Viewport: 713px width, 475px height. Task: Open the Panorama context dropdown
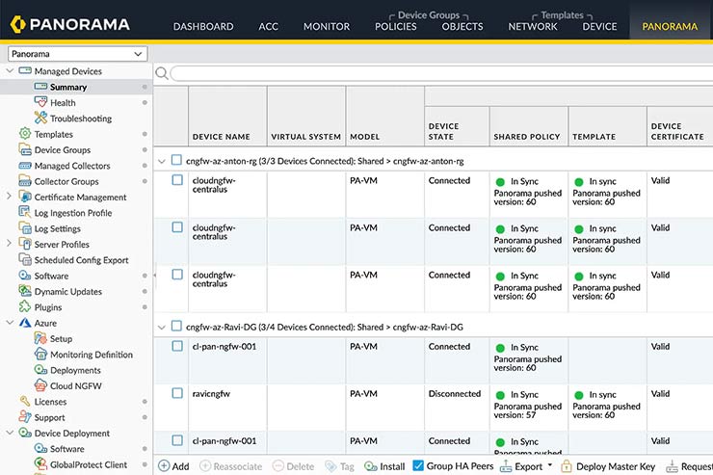(x=77, y=54)
